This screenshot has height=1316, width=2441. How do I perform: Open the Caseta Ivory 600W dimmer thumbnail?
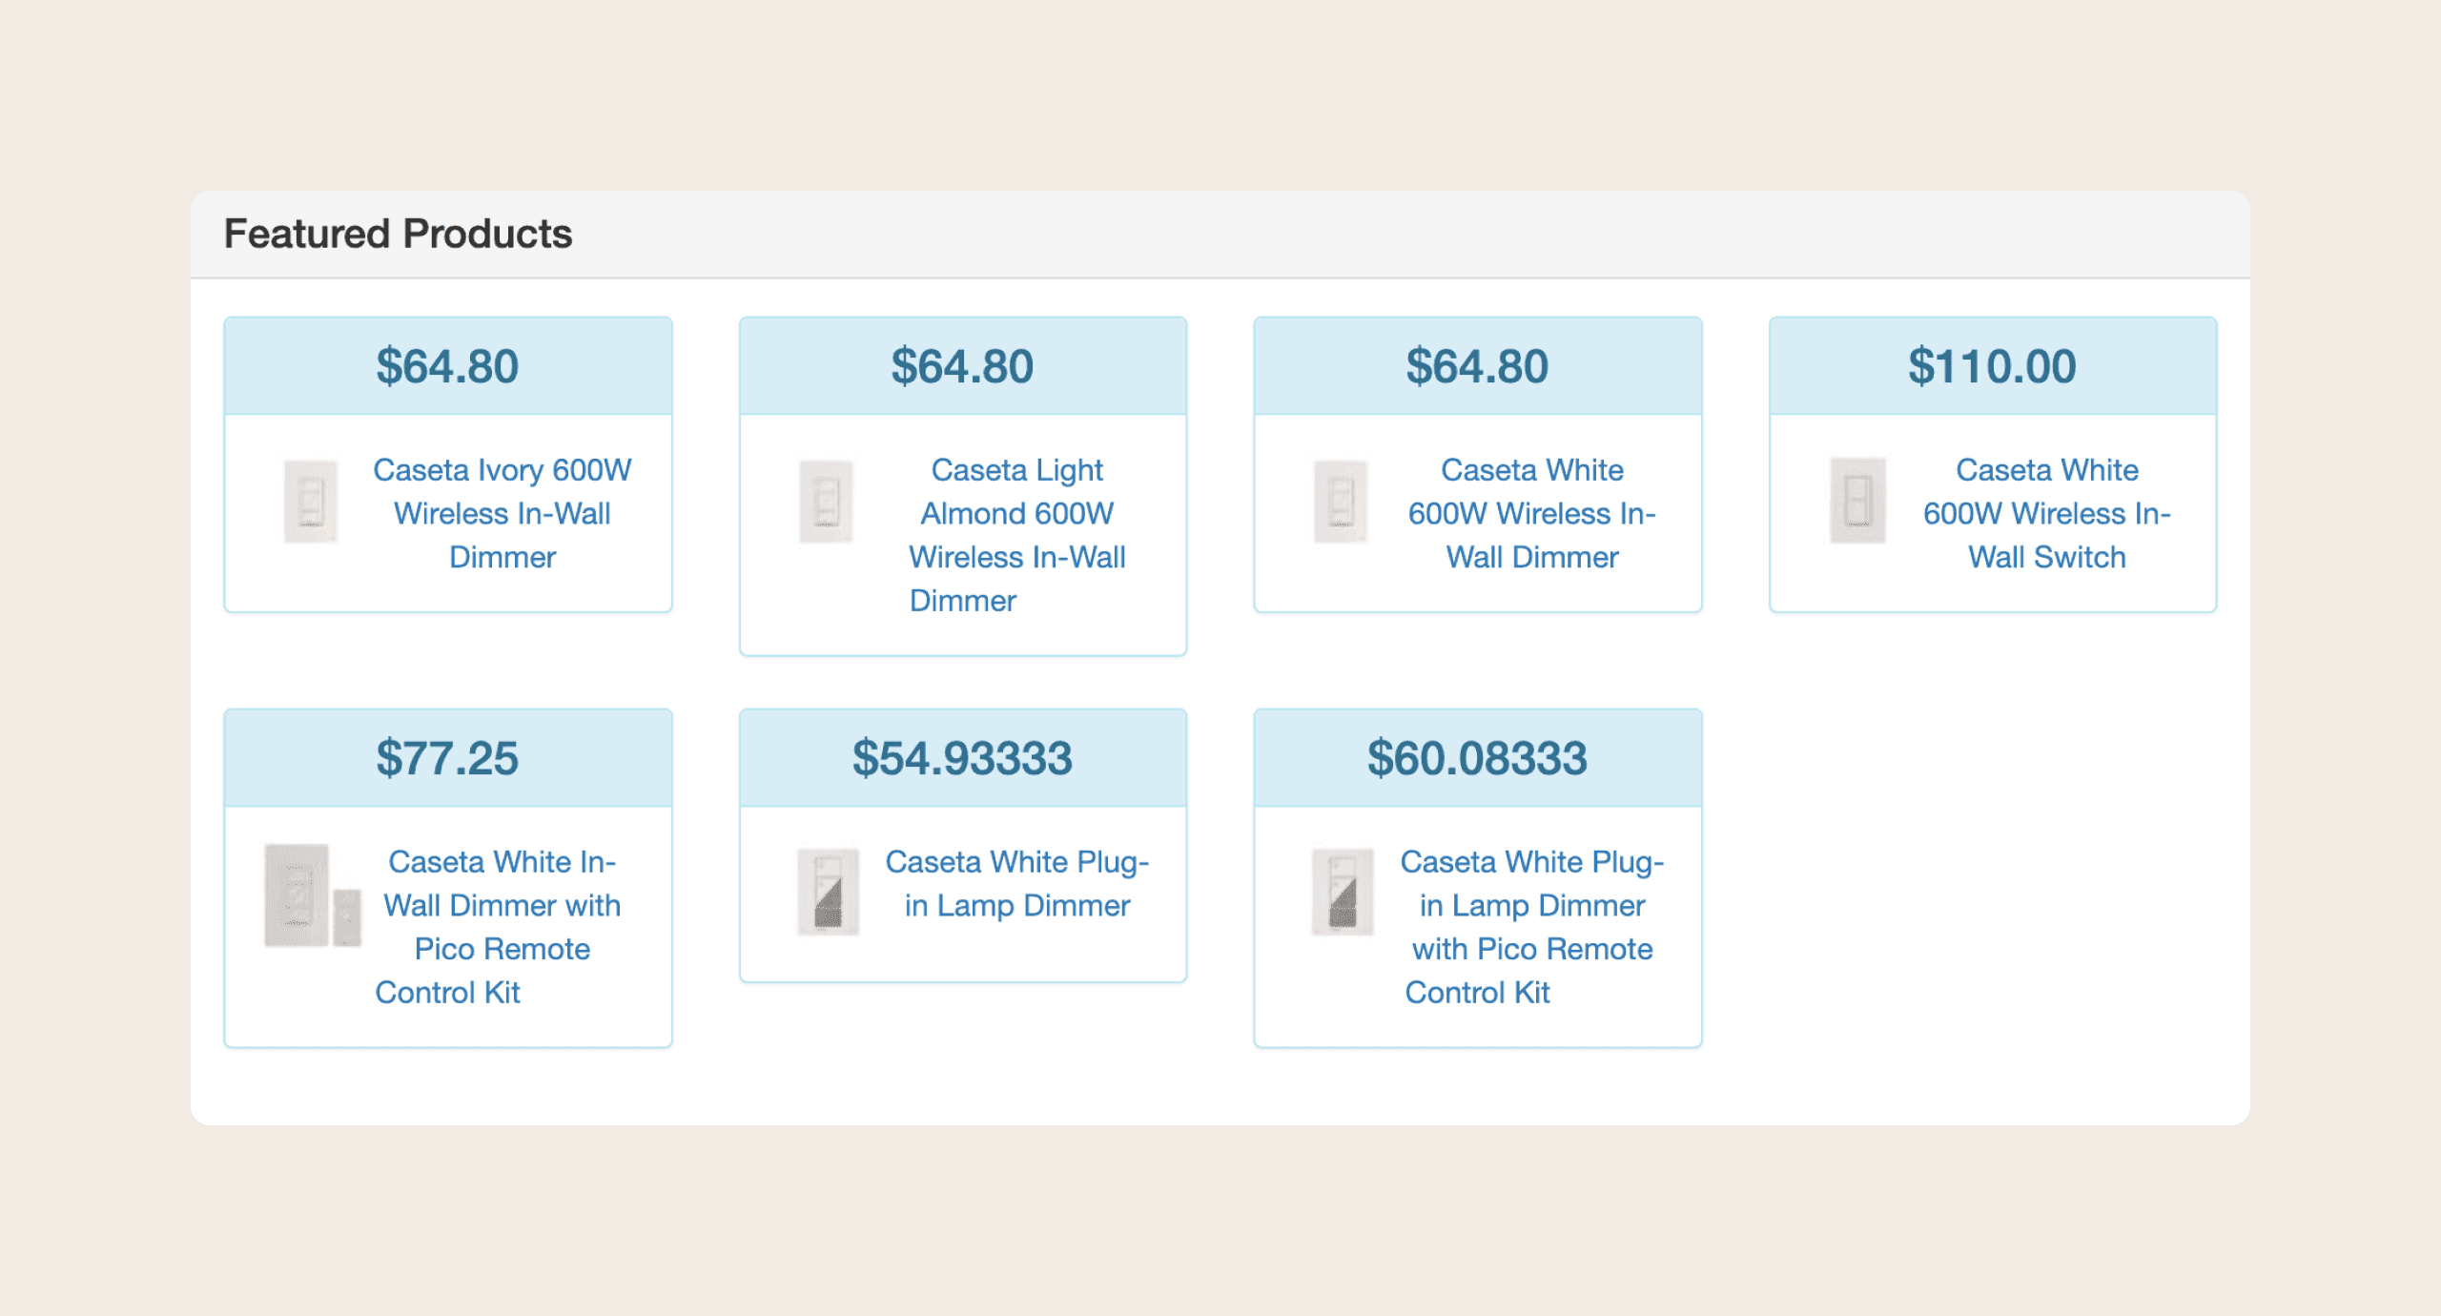(311, 502)
